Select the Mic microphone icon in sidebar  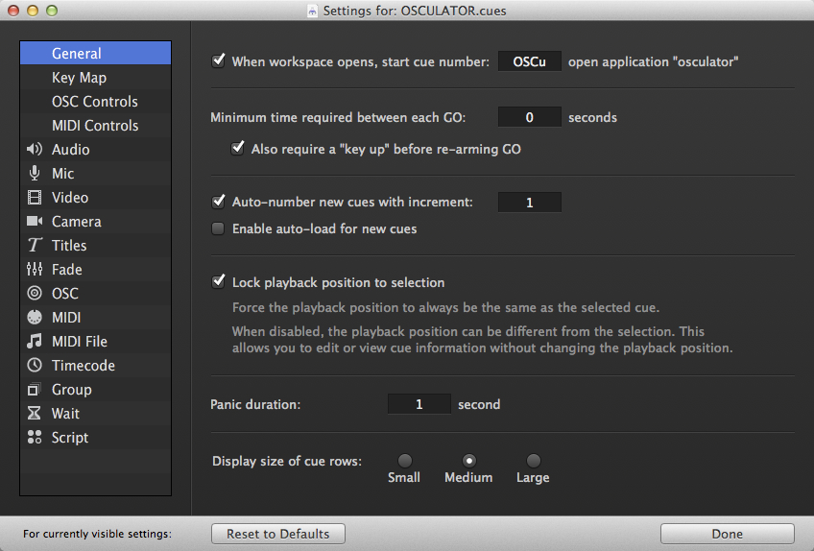point(35,174)
